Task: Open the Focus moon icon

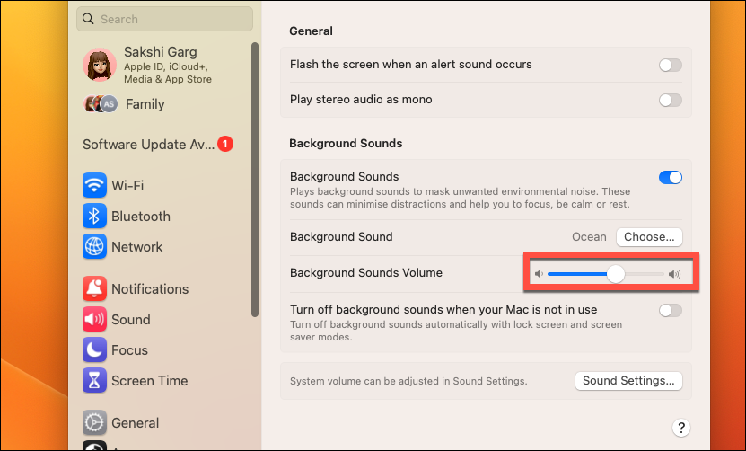Action: click(x=94, y=350)
